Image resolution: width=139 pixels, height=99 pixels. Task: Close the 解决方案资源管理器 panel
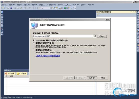coord(135,12)
